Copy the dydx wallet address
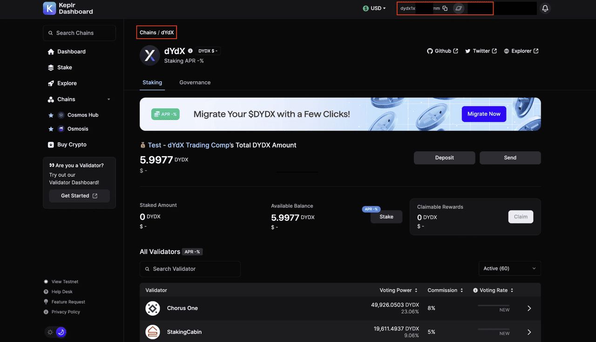Viewport: 596px width, 342px height. (x=445, y=8)
